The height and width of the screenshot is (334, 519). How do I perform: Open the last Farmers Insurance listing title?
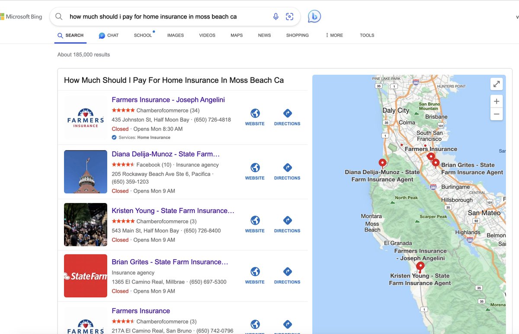141,311
